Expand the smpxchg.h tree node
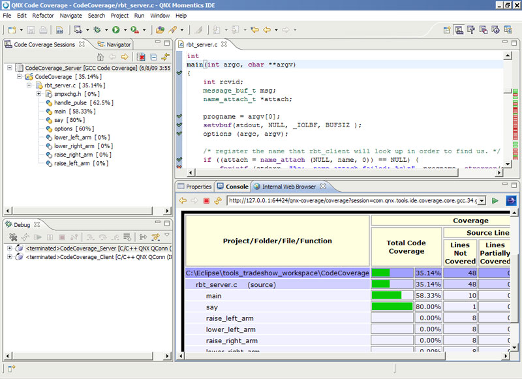522x379 pixels. coord(38,94)
